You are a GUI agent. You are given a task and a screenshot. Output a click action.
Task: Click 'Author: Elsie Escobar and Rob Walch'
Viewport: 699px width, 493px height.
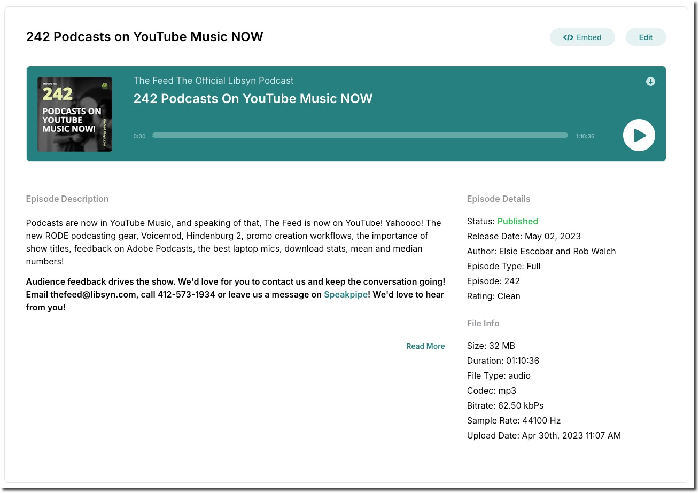click(541, 251)
